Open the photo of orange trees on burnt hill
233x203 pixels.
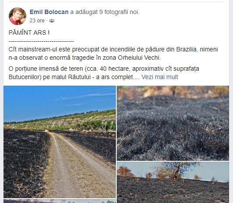pos(173,182)
